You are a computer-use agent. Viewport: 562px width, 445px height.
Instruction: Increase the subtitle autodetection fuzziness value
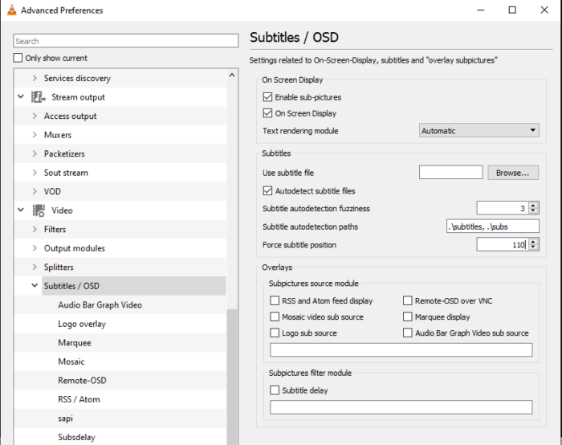click(534, 205)
